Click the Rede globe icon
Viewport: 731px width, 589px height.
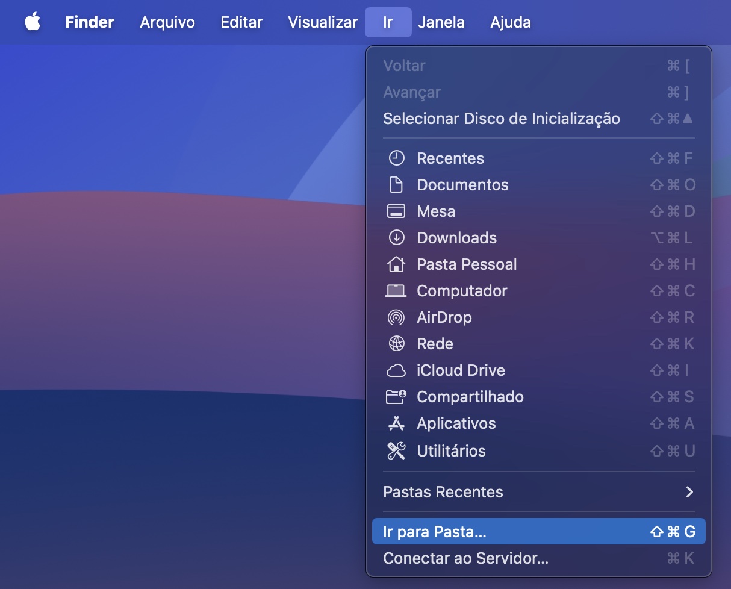[396, 343]
